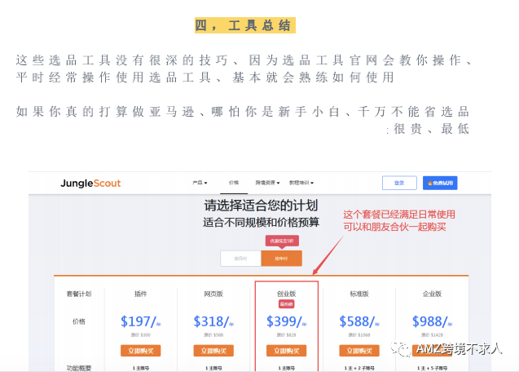This screenshot has height=372, width=519.
Task: Click original price text $1428 under 企业版
Action: point(432,334)
